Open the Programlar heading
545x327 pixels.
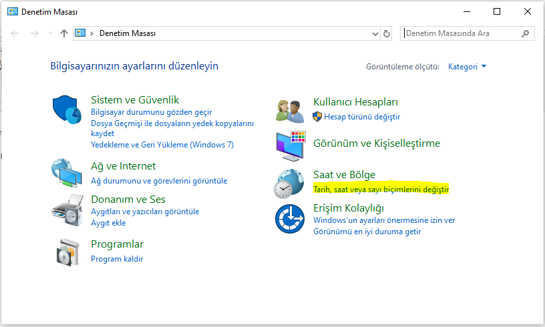[x=117, y=244]
